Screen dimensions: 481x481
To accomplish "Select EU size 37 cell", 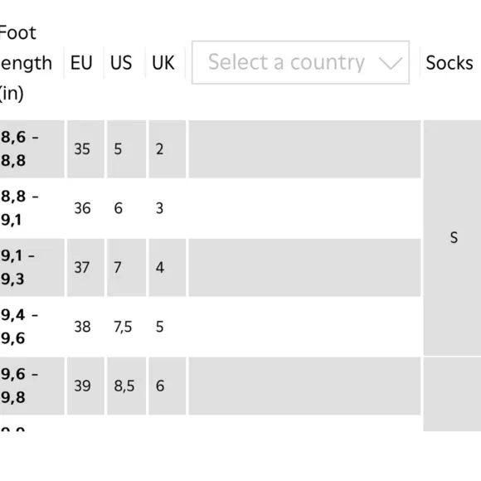I will [x=85, y=268].
